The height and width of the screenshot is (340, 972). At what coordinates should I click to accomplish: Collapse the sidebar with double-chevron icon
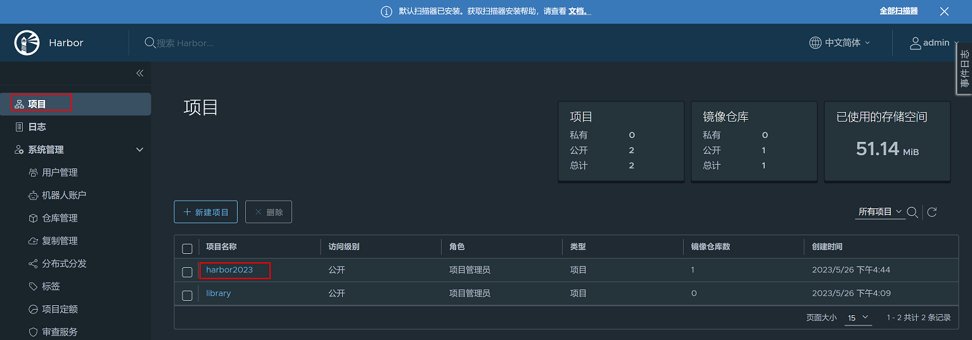coord(139,73)
